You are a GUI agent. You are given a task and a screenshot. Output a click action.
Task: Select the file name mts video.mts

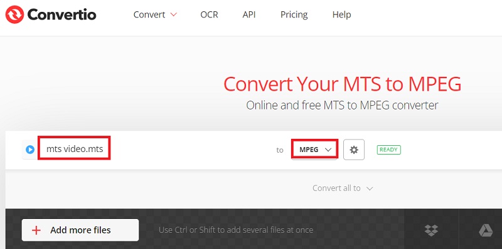coord(75,149)
